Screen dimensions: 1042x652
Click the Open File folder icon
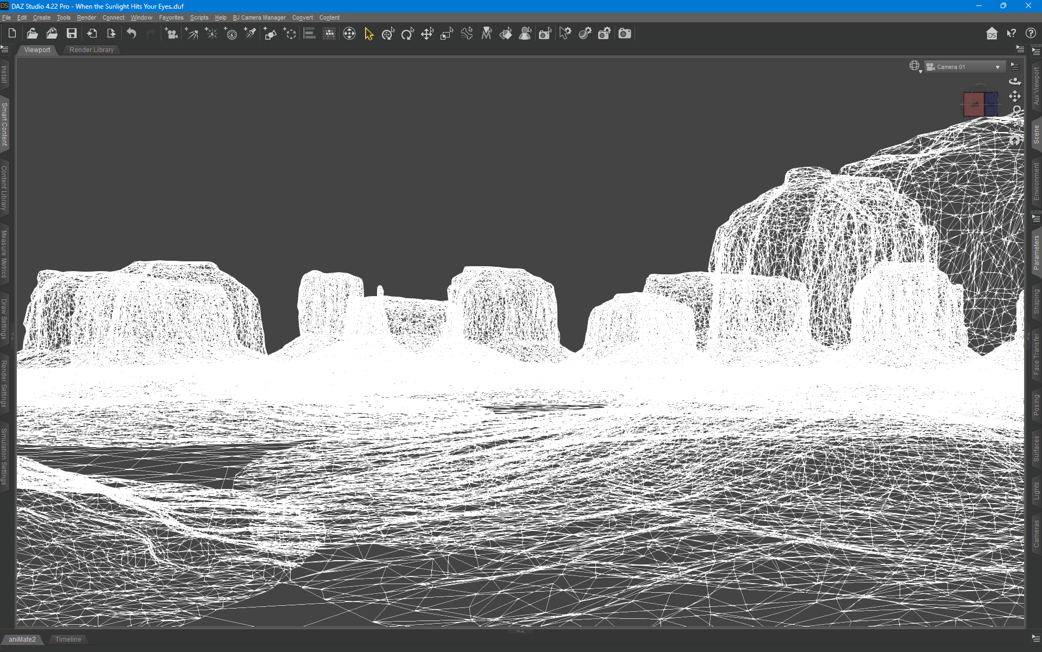click(32, 34)
